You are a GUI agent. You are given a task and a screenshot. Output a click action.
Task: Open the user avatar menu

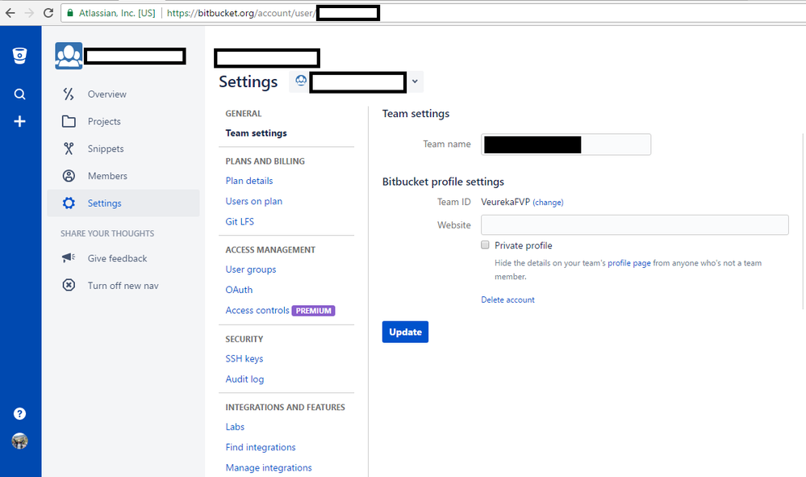pyautogui.click(x=19, y=441)
